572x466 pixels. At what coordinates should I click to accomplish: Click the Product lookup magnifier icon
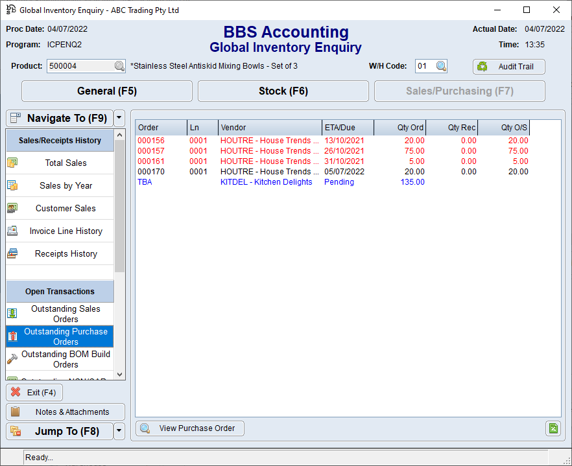point(119,66)
